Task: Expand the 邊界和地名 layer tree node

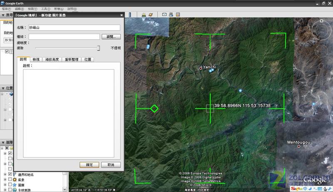Action: (x=5, y=174)
